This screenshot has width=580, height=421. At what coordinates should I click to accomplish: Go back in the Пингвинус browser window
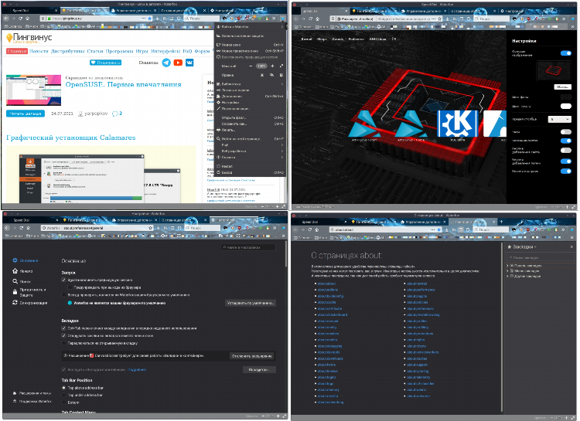[6, 18]
